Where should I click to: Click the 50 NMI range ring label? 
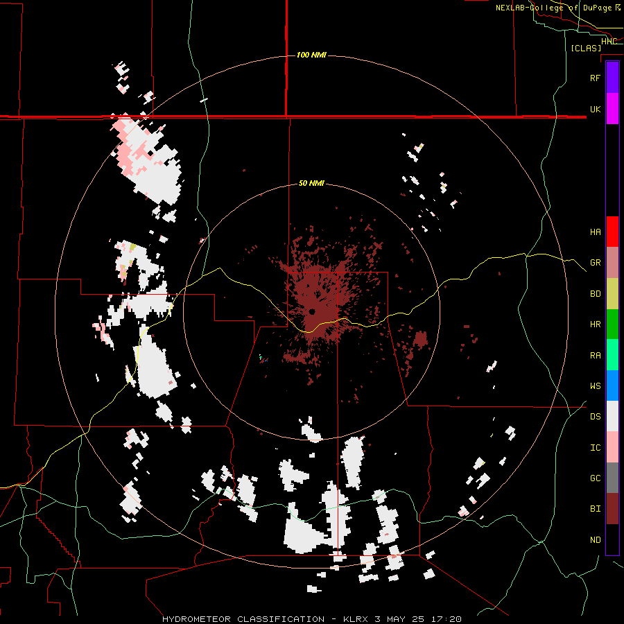tap(311, 184)
